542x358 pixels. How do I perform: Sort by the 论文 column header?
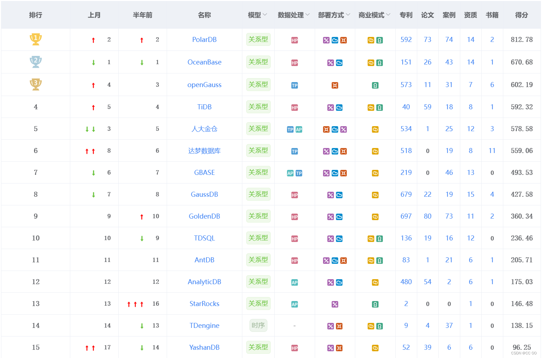click(428, 15)
